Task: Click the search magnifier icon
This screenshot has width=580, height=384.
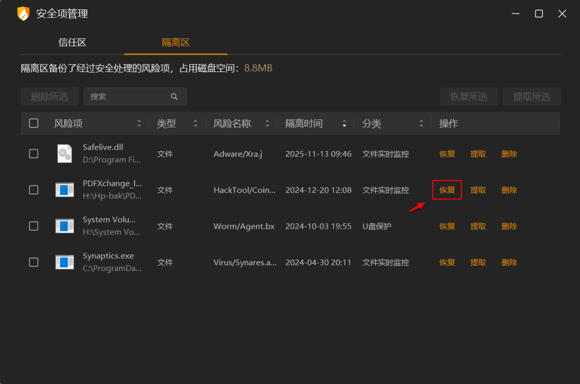Action: coord(174,97)
